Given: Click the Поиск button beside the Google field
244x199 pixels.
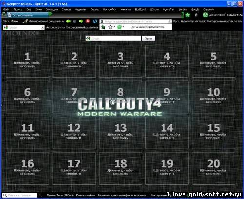Looking at the screenshot, I should [x=148, y=39].
